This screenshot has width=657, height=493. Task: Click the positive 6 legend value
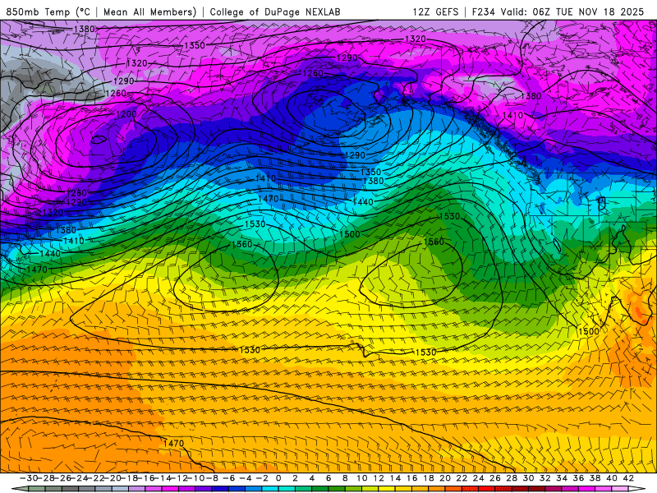(x=328, y=478)
